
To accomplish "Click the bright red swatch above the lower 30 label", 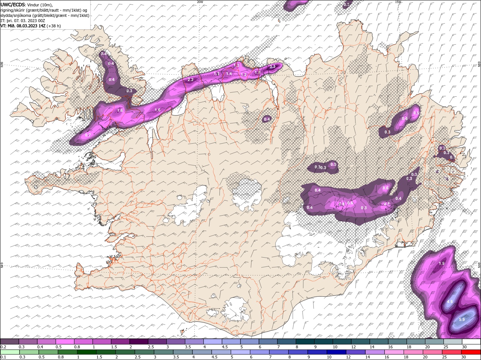I will (x=471, y=352).
